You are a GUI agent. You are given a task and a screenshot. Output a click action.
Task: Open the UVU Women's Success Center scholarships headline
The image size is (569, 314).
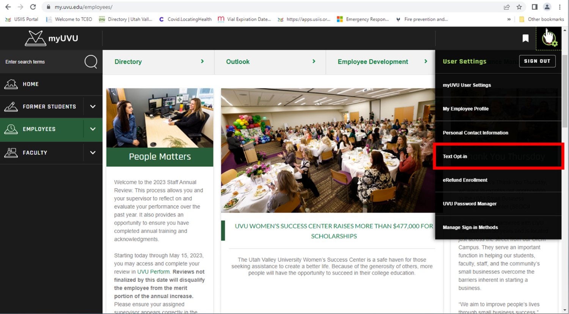click(x=334, y=231)
